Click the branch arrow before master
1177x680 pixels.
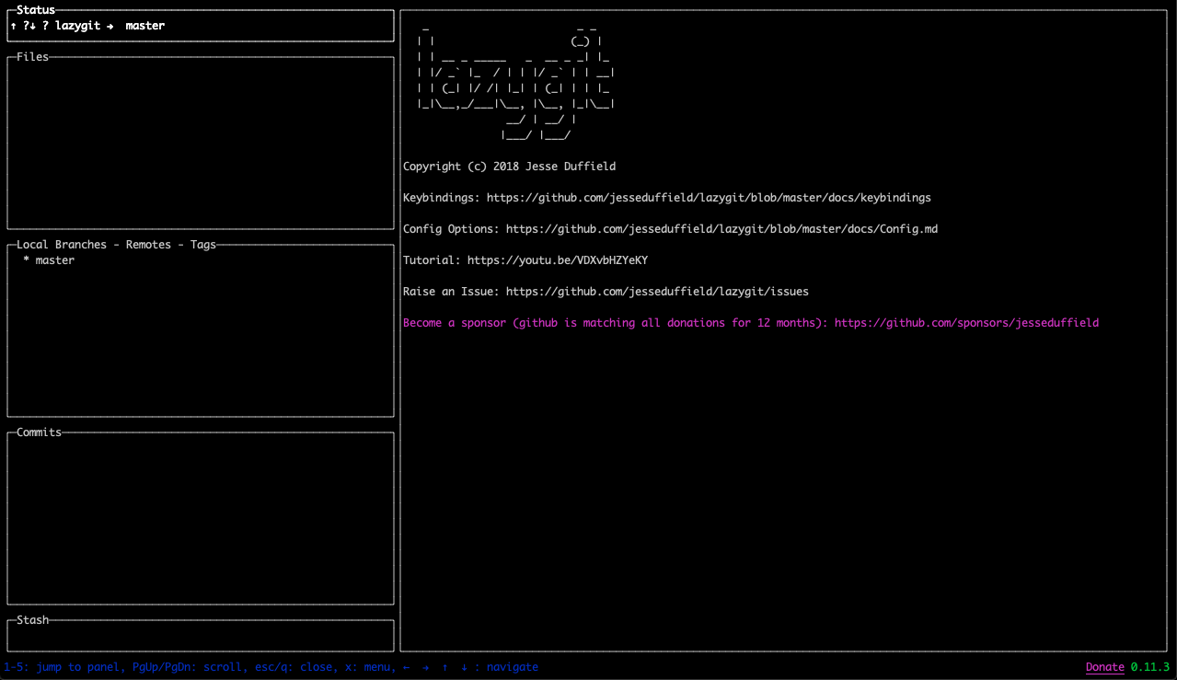coord(110,26)
